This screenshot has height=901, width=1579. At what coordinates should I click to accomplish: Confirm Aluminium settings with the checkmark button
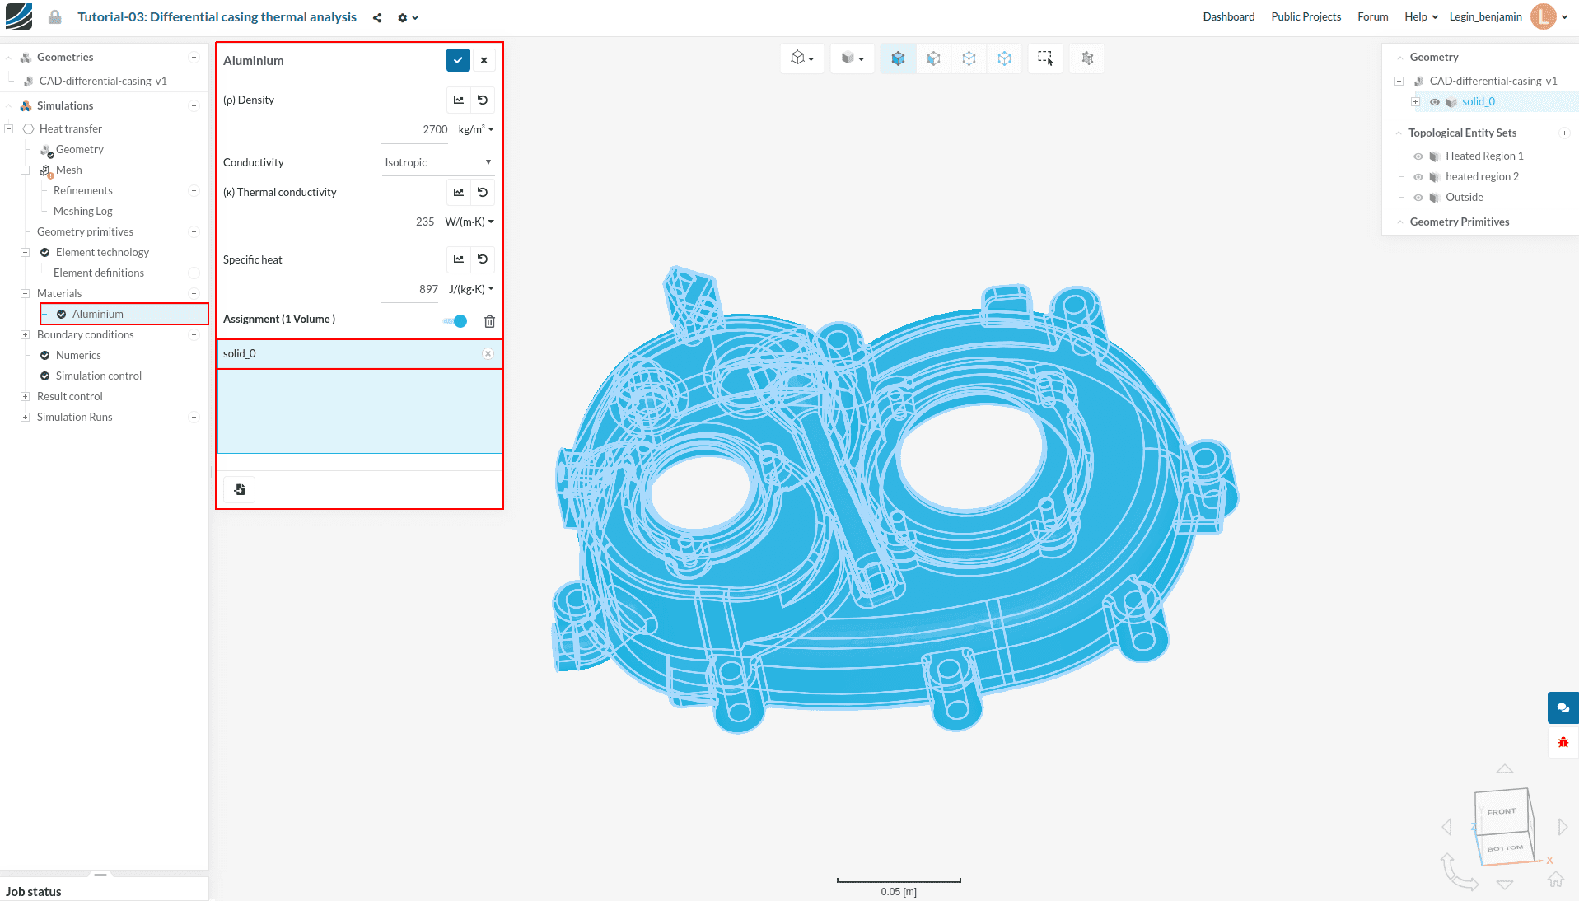[x=458, y=60]
